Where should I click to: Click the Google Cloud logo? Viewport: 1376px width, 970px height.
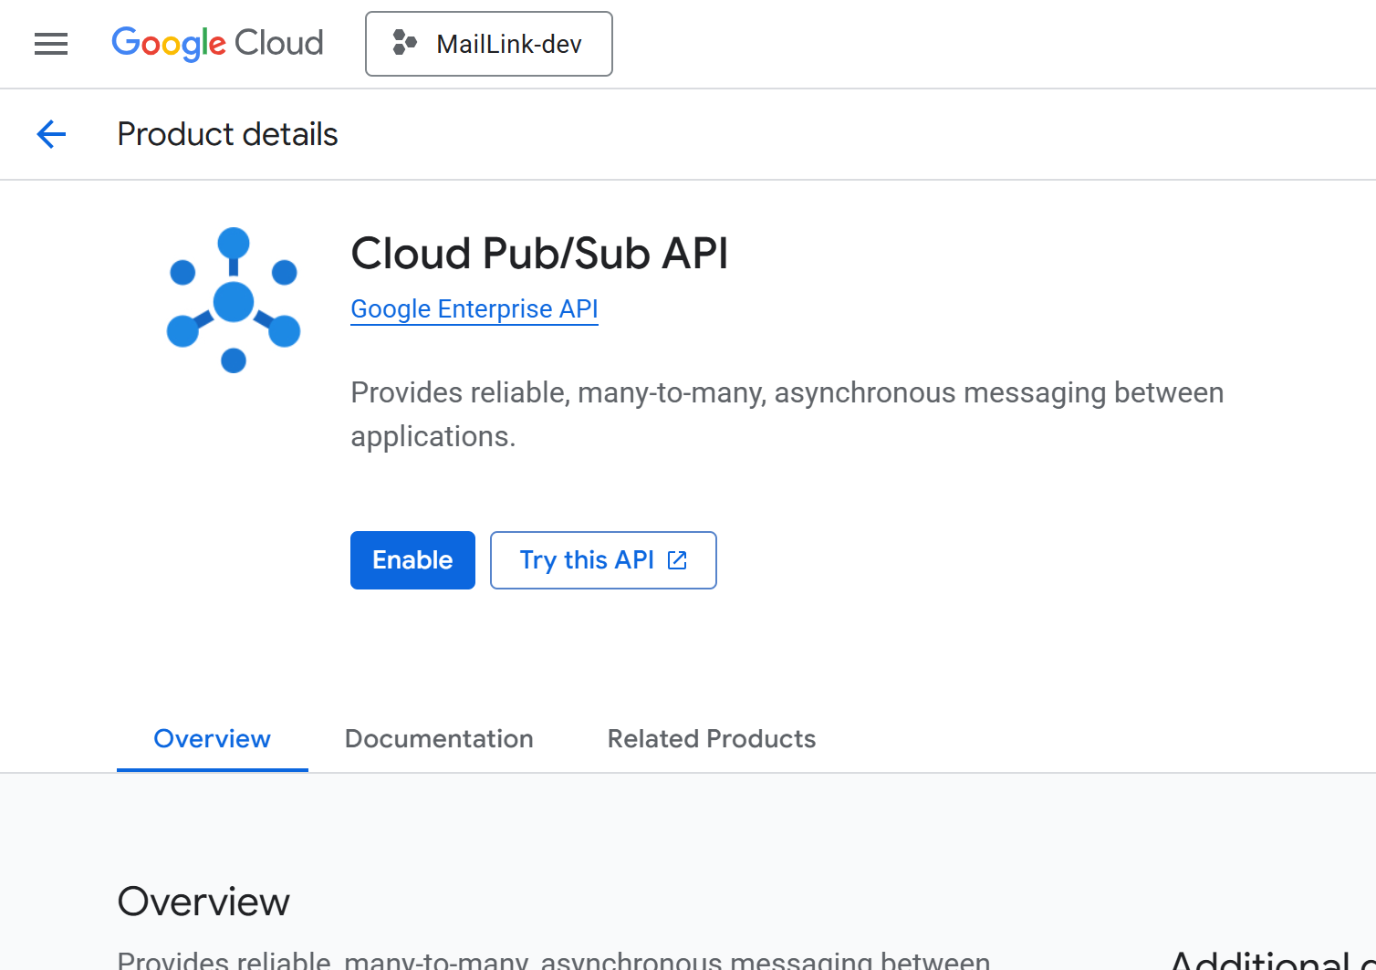(x=217, y=44)
